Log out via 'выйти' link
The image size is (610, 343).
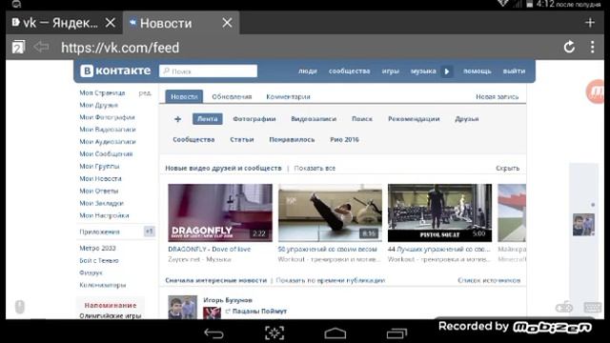point(514,71)
